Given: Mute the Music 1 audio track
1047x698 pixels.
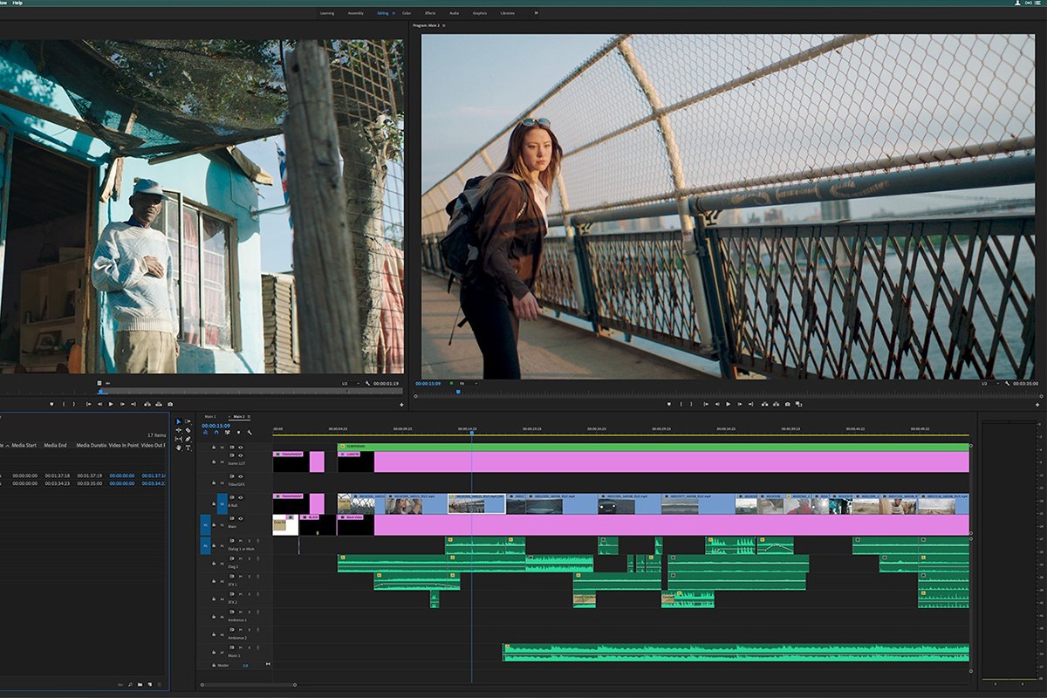Looking at the screenshot, I should [x=240, y=647].
